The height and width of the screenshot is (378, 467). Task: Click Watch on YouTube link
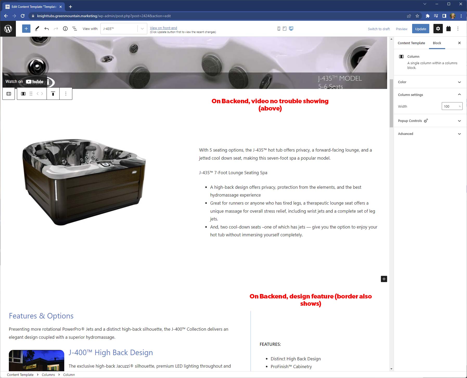pyautogui.click(x=24, y=82)
